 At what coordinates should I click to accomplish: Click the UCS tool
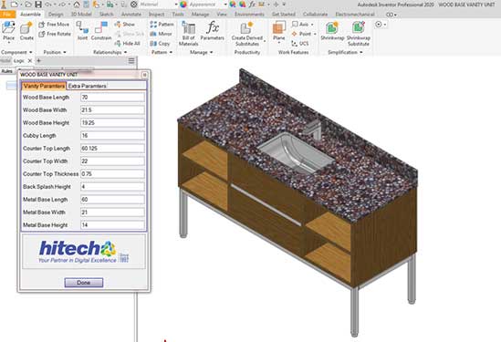(300, 44)
